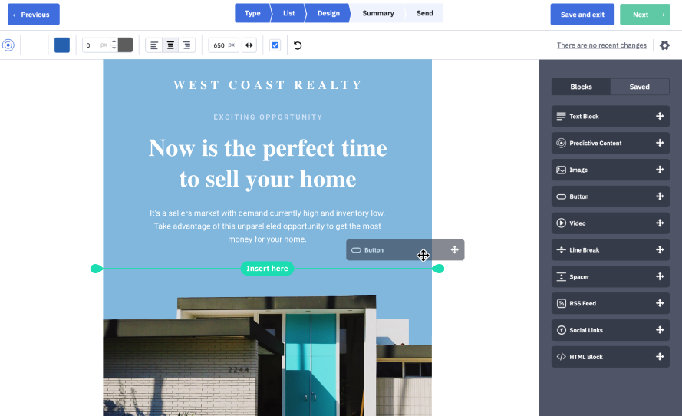Click move handle on Image block

660,170
